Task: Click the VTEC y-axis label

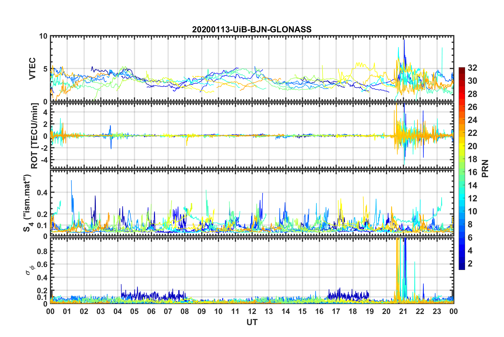Action: click(32, 69)
